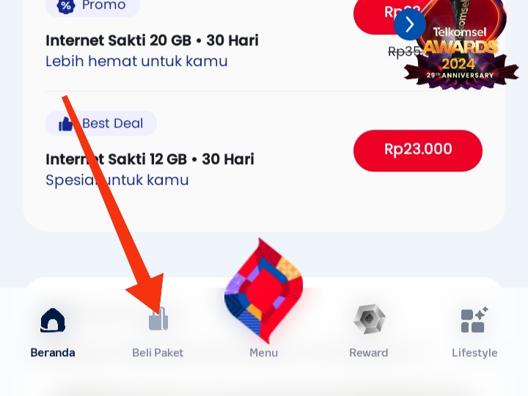Tap the colorful Telkomsel Menu logo
The width and height of the screenshot is (528, 396).
pos(263,291)
